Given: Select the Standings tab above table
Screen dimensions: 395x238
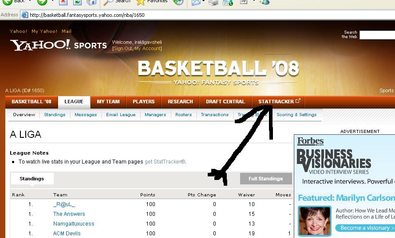Looking at the screenshot, I should [32, 179].
